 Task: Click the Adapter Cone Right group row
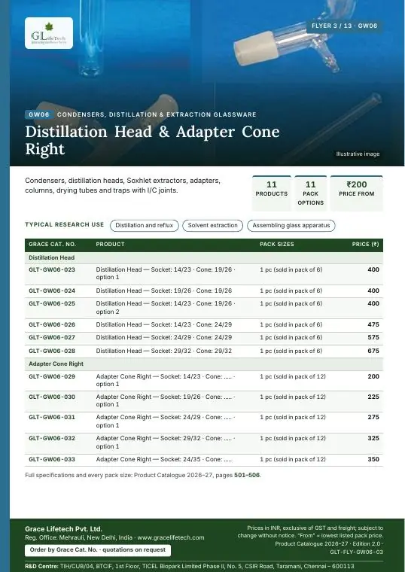click(x=204, y=364)
